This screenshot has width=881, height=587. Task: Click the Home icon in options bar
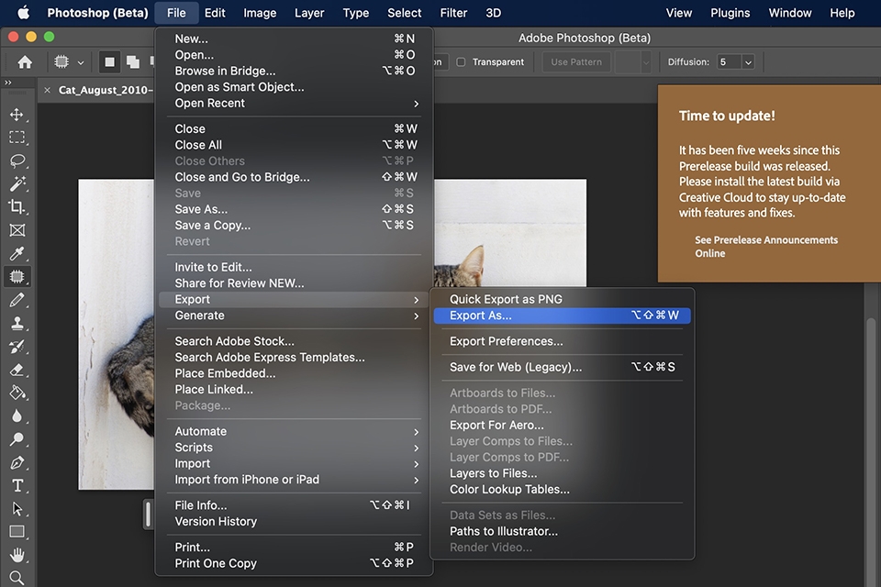click(25, 61)
